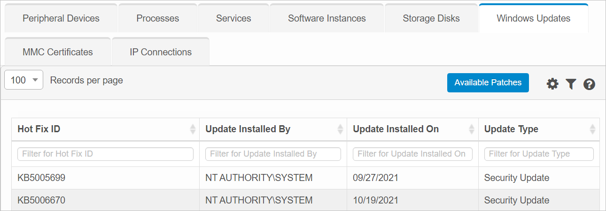Open the help question mark icon
This screenshot has width=606, height=211.
pyautogui.click(x=589, y=84)
